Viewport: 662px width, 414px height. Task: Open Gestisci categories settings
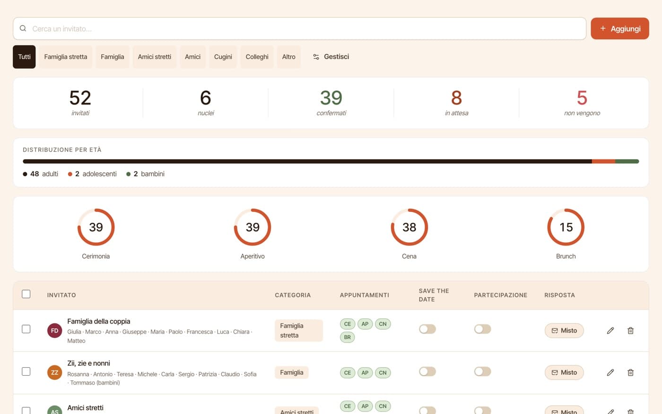click(331, 57)
